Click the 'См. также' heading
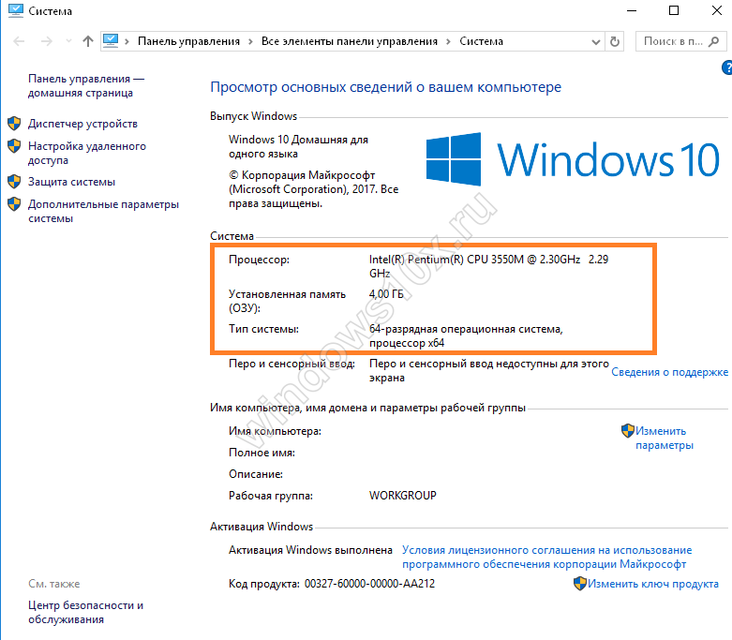 (53, 584)
